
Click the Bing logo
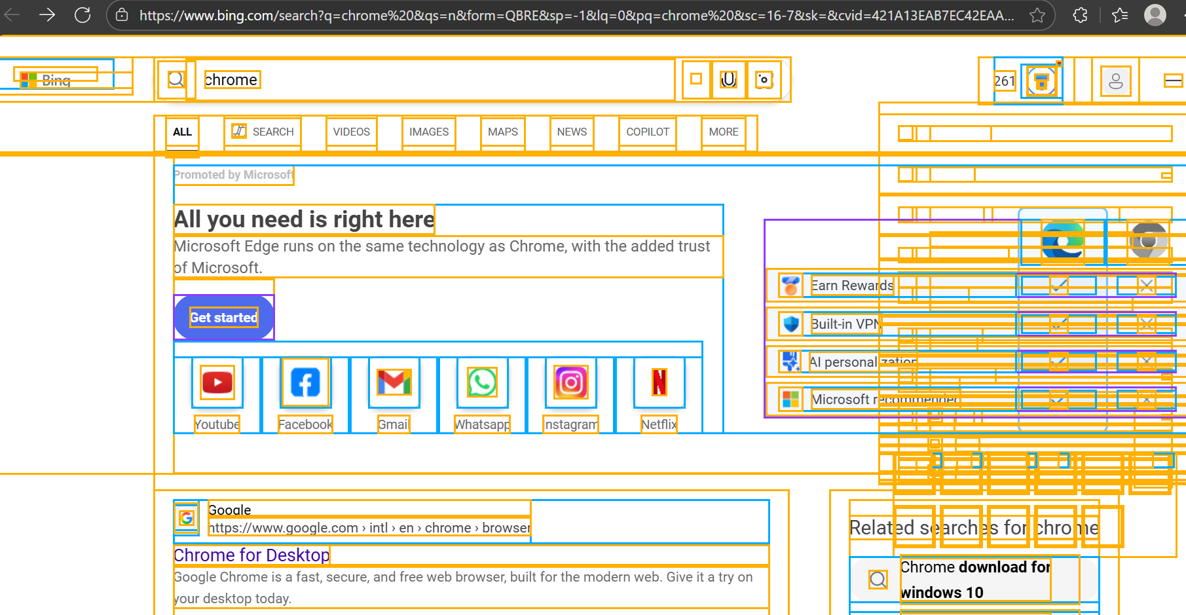pos(46,80)
